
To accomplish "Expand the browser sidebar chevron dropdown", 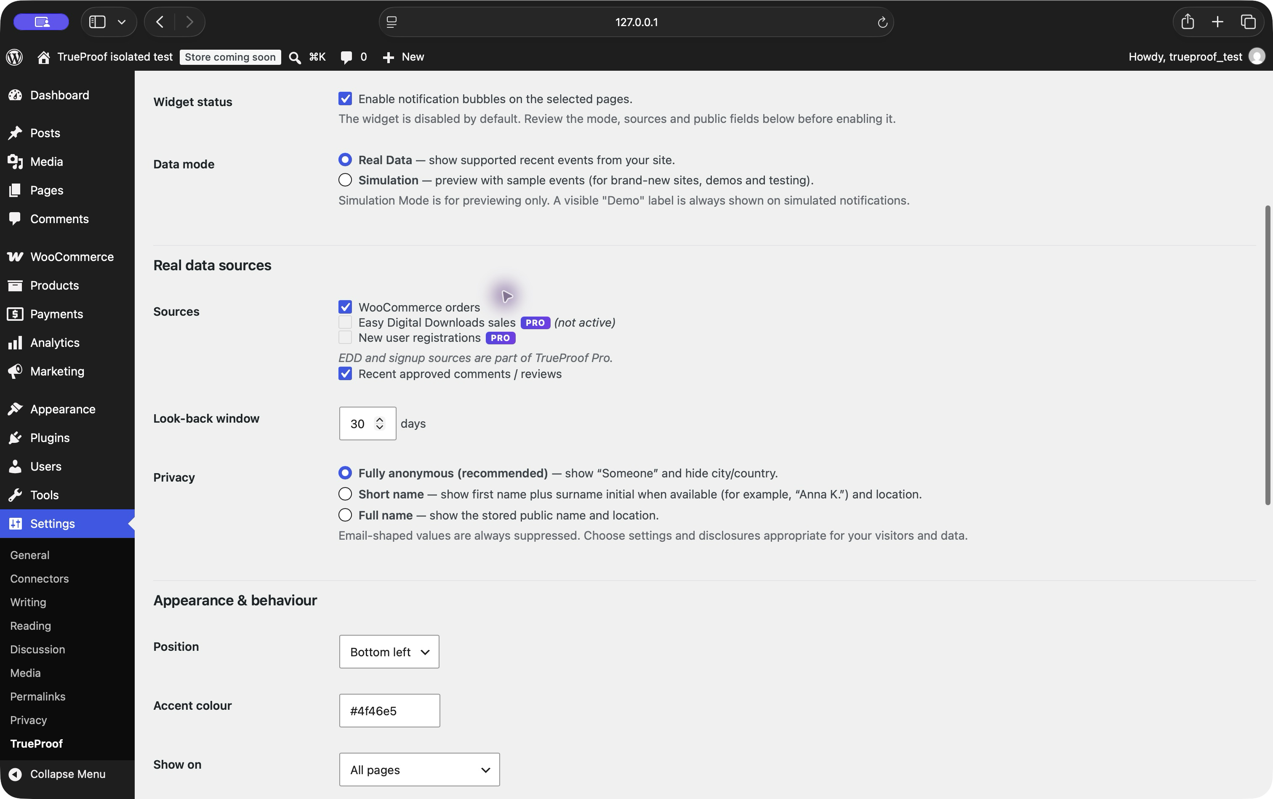I will pos(122,21).
